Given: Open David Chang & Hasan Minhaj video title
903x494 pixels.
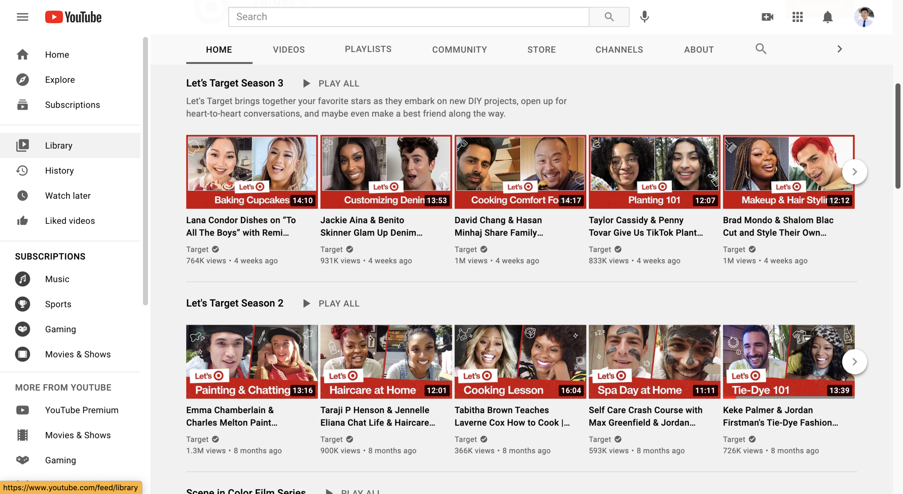Looking at the screenshot, I should coord(499,226).
